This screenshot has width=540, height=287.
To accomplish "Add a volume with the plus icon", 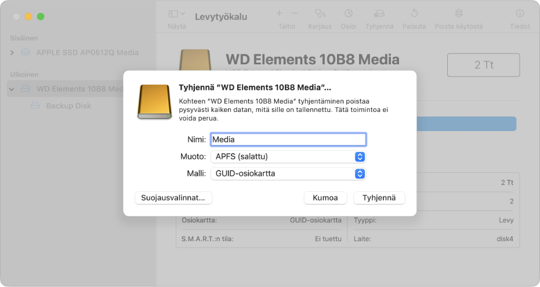I will click(x=280, y=13).
